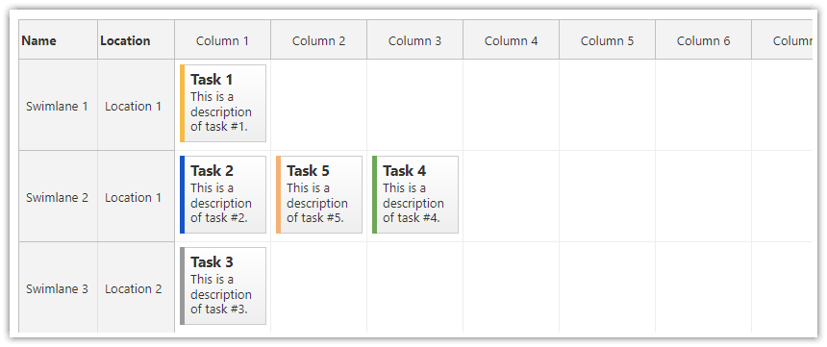
Task: Open the Task 5 card
Action: pyautogui.click(x=319, y=194)
